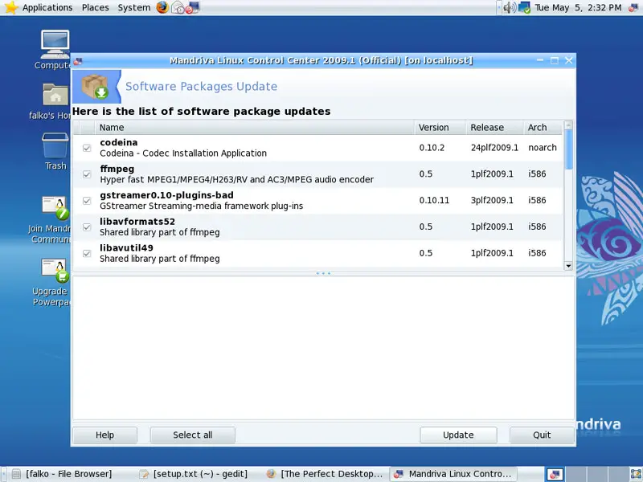Click the pane splitter handle below the package list

324,273
